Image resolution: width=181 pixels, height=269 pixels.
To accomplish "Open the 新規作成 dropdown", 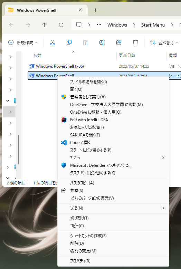I will [23, 42].
